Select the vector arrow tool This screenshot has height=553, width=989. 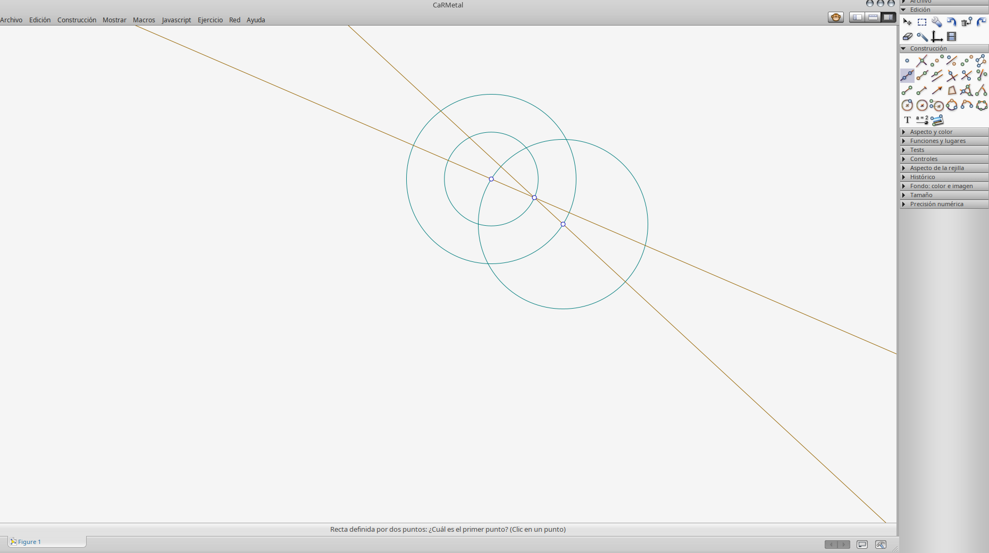937,90
